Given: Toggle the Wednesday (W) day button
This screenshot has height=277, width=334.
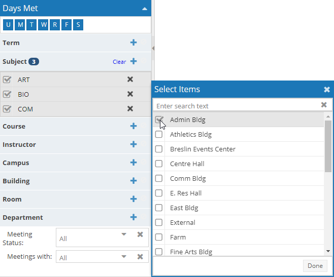Looking at the screenshot, I should coord(43,25).
